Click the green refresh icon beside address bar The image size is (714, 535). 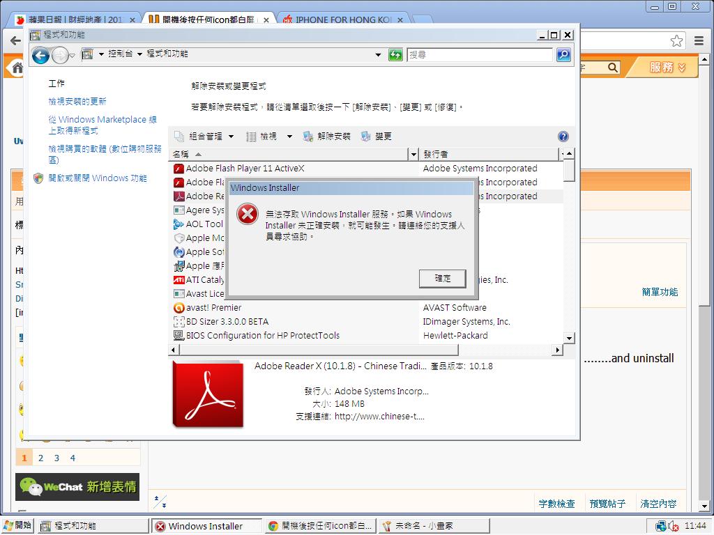click(395, 55)
